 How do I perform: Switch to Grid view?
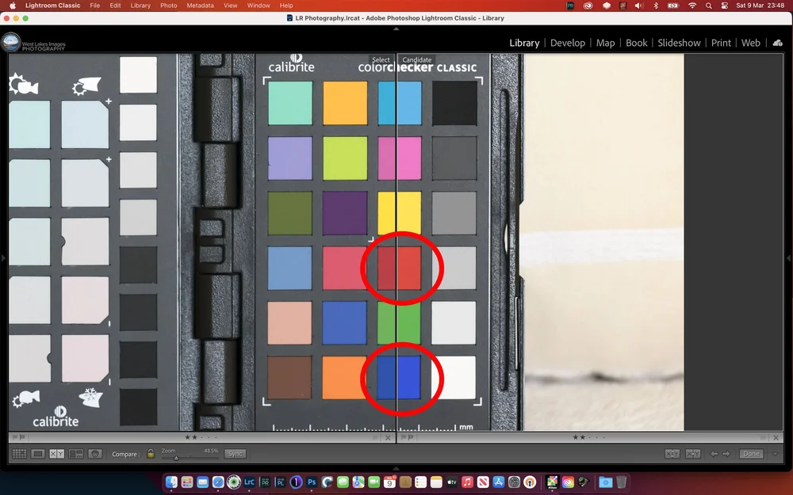click(19, 454)
